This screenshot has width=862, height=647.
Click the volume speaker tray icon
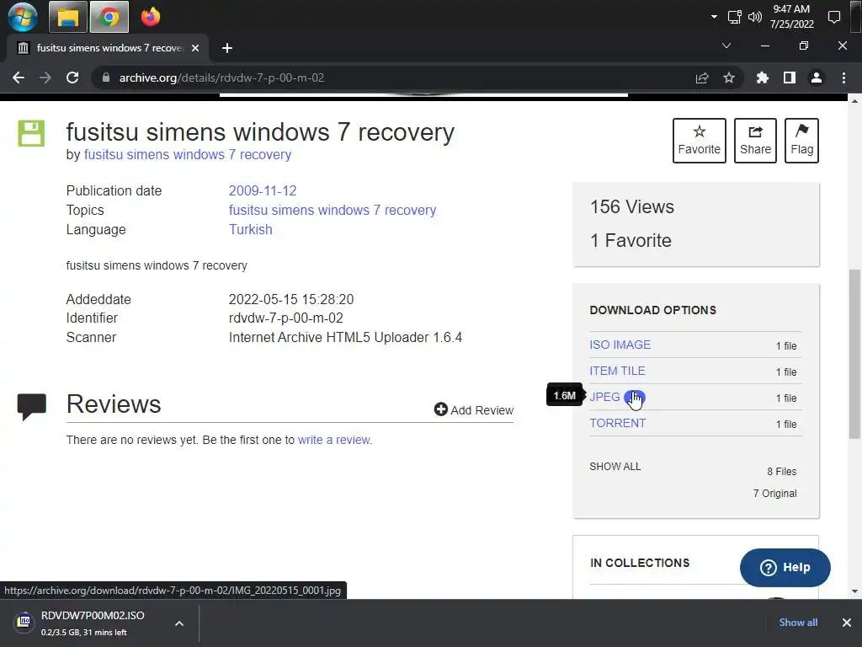point(755,17)
